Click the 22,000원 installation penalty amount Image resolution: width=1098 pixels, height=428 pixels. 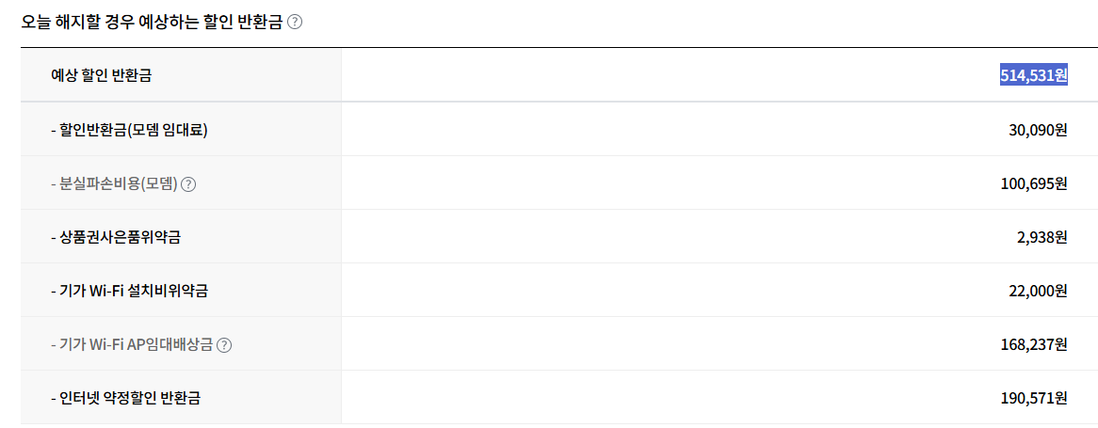click(x=1038, y=291)
